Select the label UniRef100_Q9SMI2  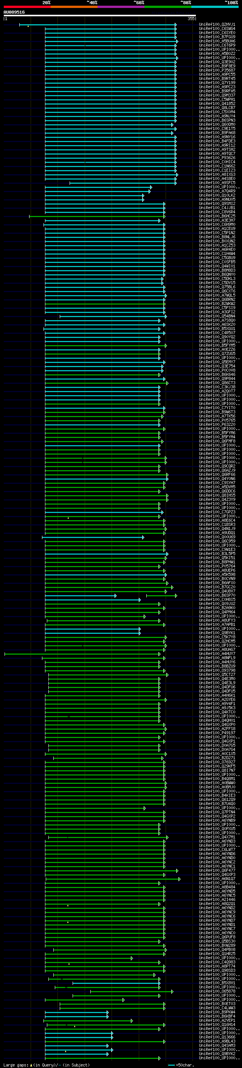pyautogui.click(x=217, y=203)
